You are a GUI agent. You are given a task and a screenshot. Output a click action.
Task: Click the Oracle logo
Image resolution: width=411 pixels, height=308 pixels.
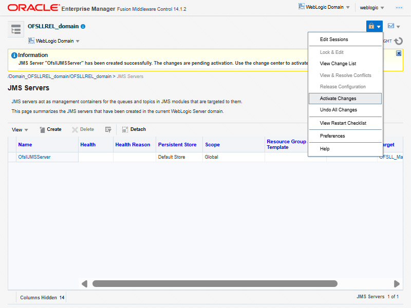pos(33,8)
